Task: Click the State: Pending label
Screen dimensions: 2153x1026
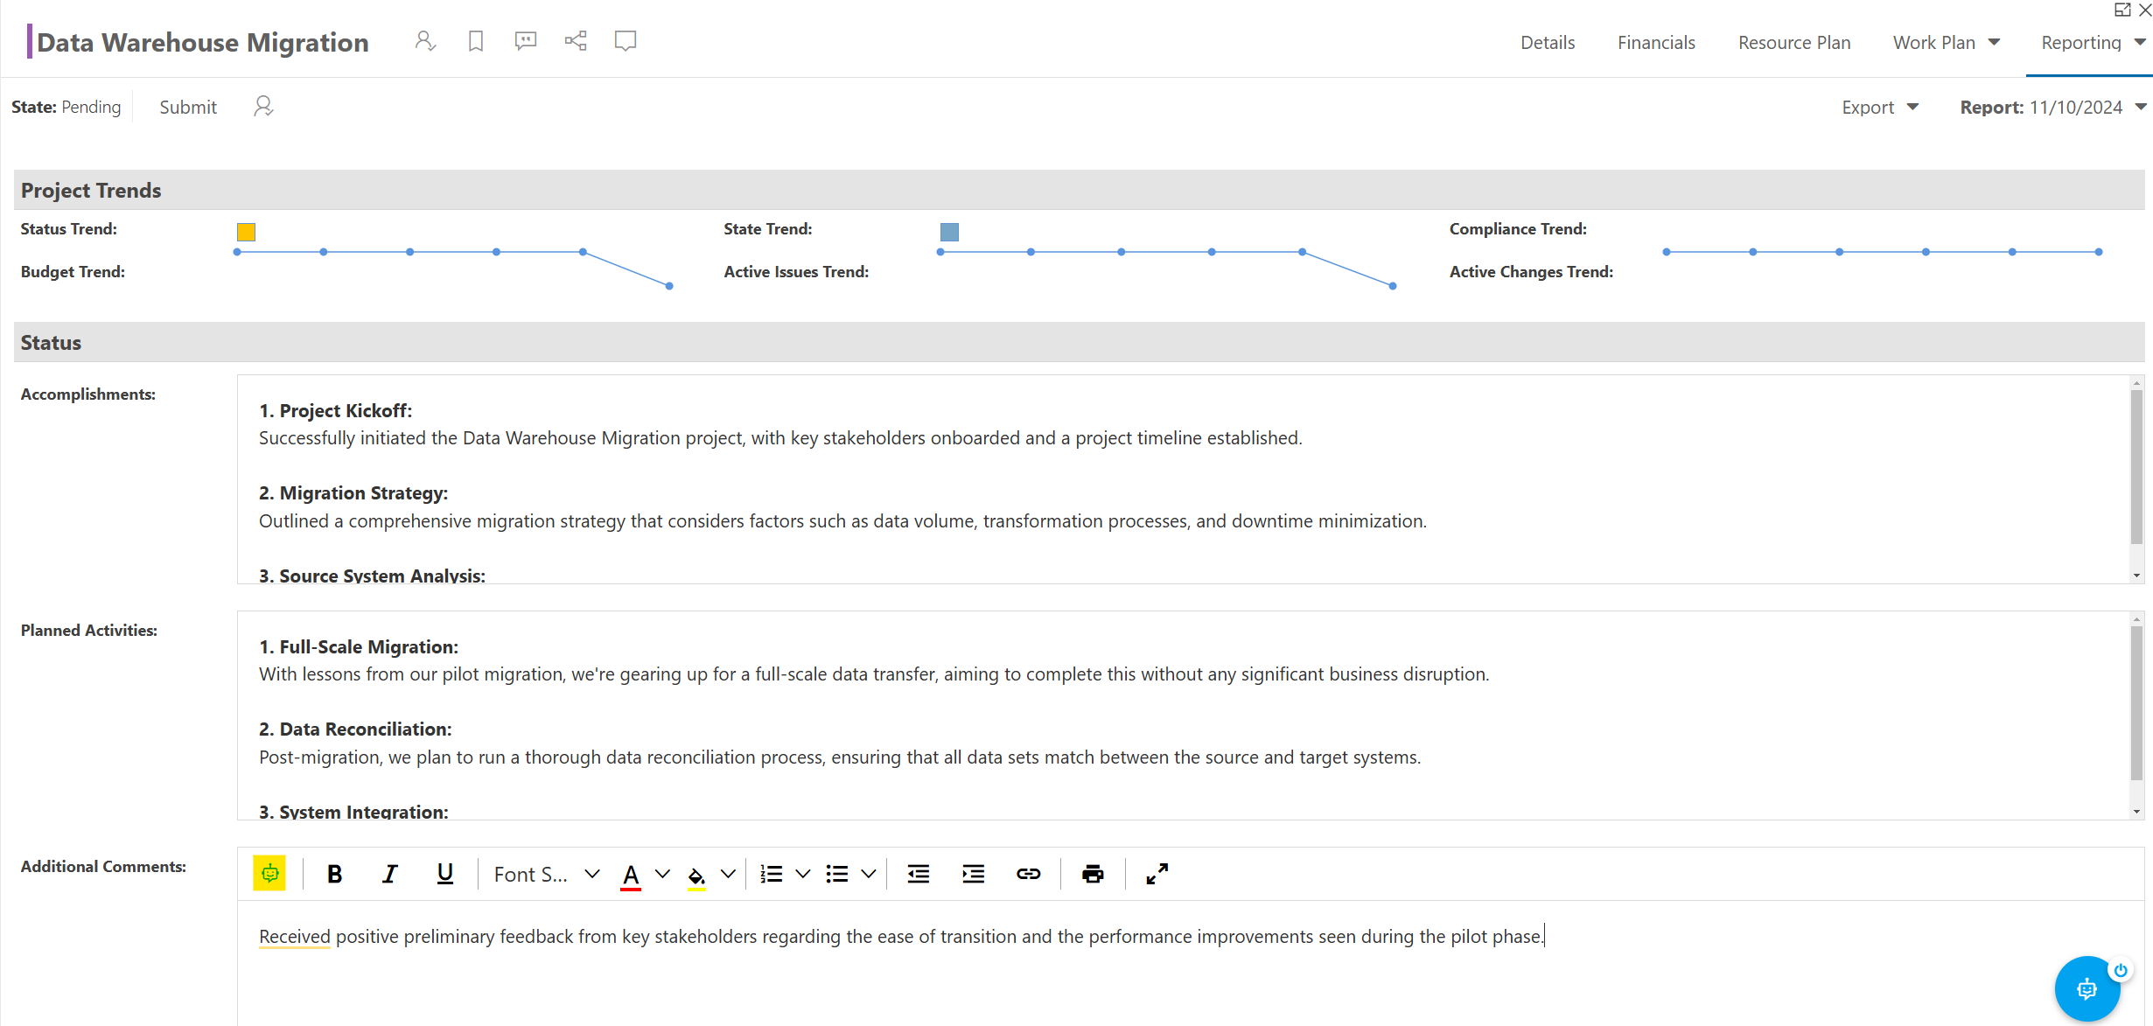Action: [66, 107]
